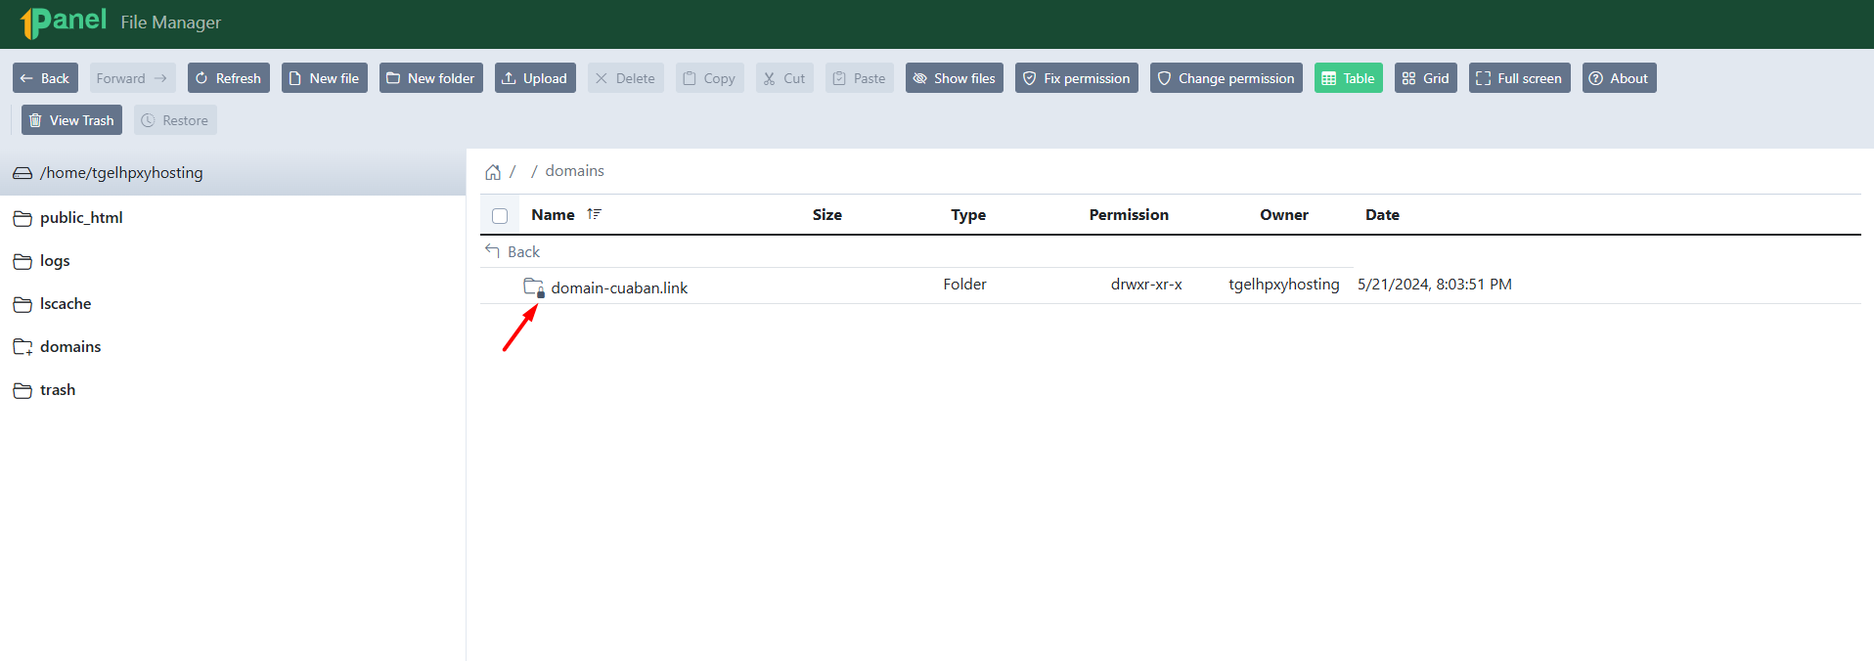Click the Copy toolbar button

[709, 78]
